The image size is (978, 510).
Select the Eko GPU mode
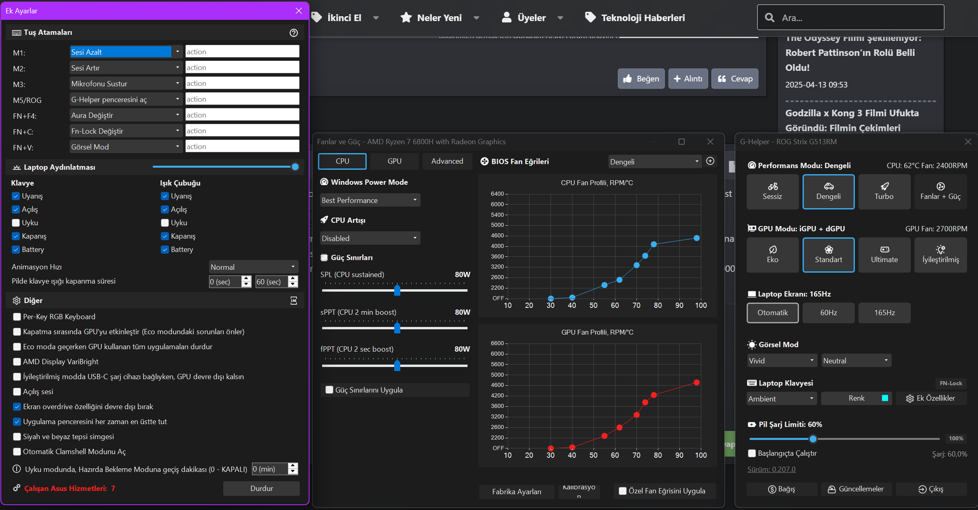pos(772,255)
